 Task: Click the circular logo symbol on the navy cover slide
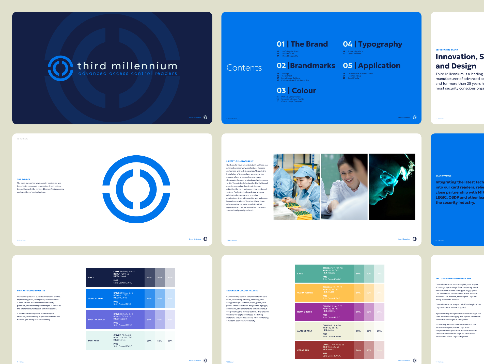pyautogui.click(x=60, y=68)
